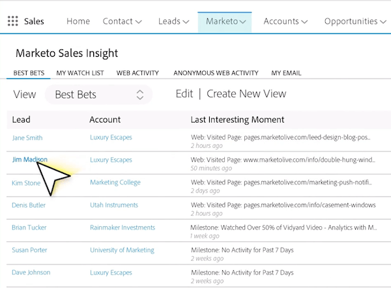
Task: Select the Vidyard Video milestone text
Action: (x=283, y=227)
